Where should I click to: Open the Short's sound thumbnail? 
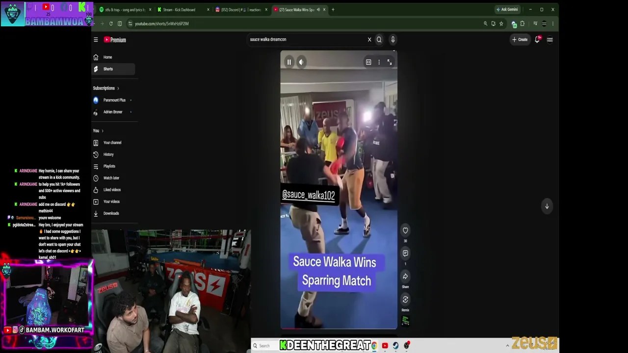coord(405,321)
